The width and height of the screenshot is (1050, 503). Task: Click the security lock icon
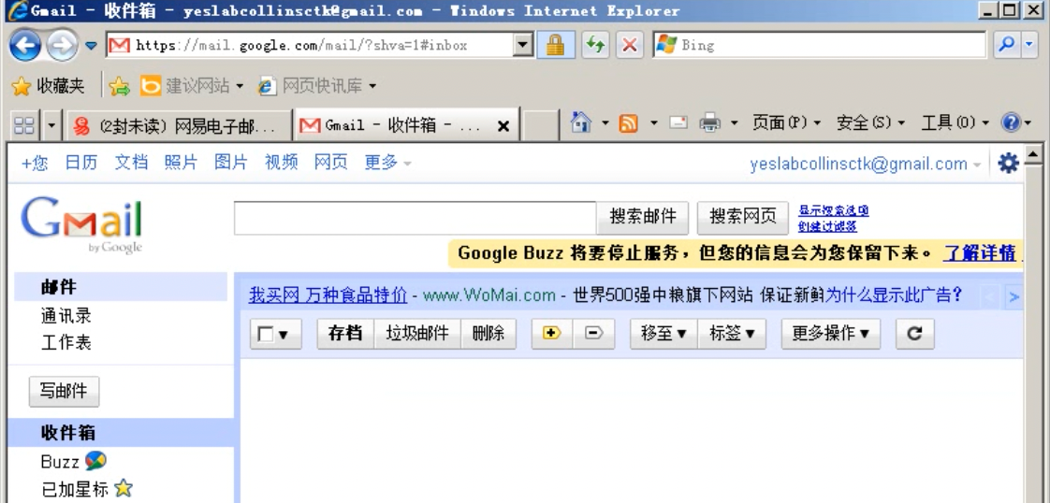(x=556, y=46)
